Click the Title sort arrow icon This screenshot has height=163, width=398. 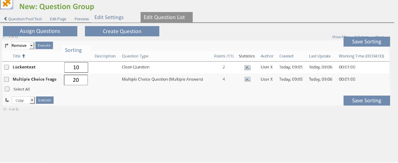(x=24, y=56)
